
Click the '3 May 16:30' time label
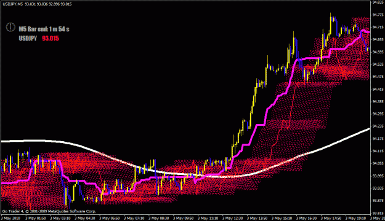pos(306,218)
